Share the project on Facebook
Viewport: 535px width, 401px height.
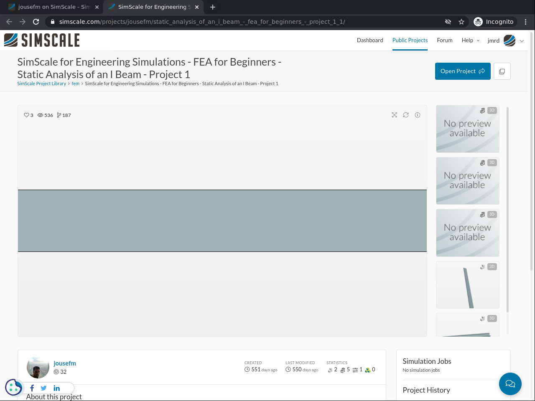pyautogui.click(x=32, y=388)
